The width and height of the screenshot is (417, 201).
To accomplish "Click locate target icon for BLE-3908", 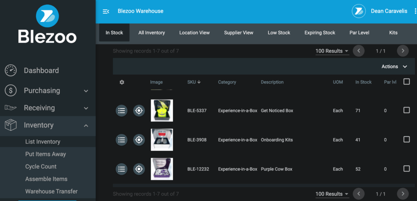I will click(x=139, y=140).
